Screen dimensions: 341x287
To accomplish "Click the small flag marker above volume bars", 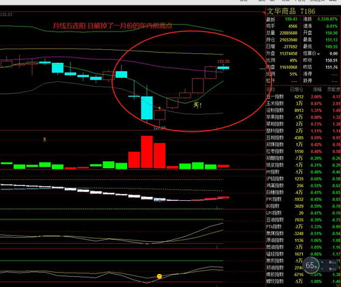I will click(x=45, y=139).
